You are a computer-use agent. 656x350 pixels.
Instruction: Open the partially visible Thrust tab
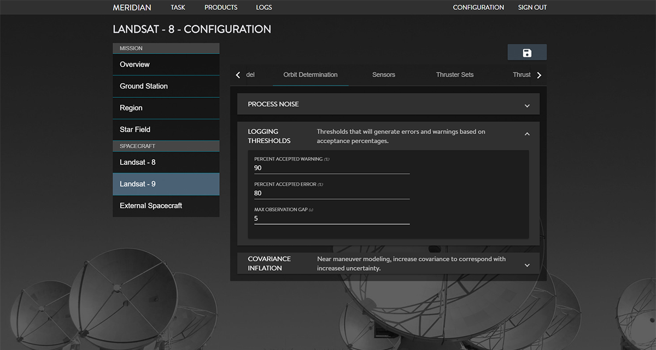[522, 75]
